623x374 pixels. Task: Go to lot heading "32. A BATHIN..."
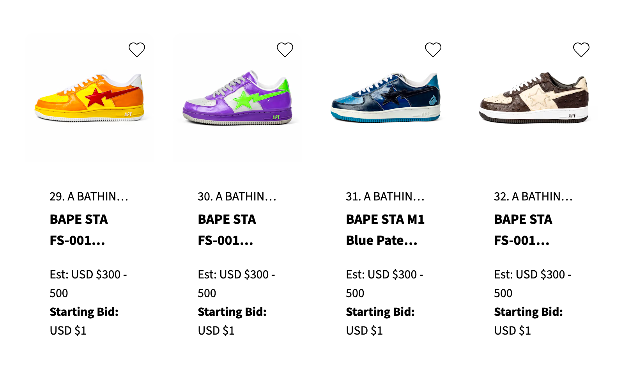[x=533, y=197]
